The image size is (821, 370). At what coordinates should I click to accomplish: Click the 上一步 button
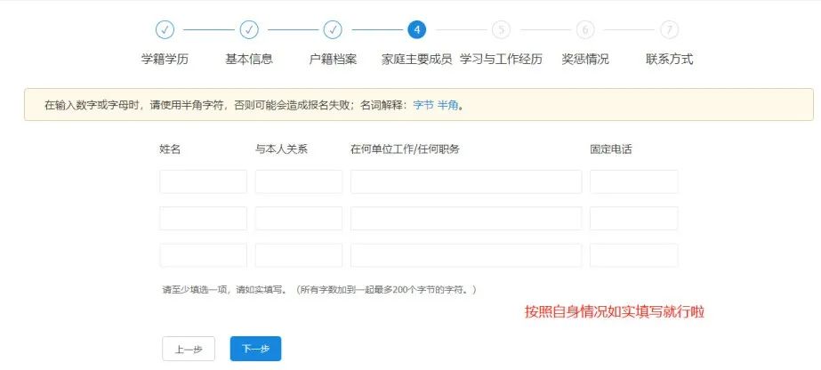189,349
